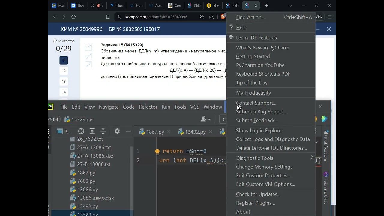
Task: Select Tip of the Day
Action: (x=271, y=82)
